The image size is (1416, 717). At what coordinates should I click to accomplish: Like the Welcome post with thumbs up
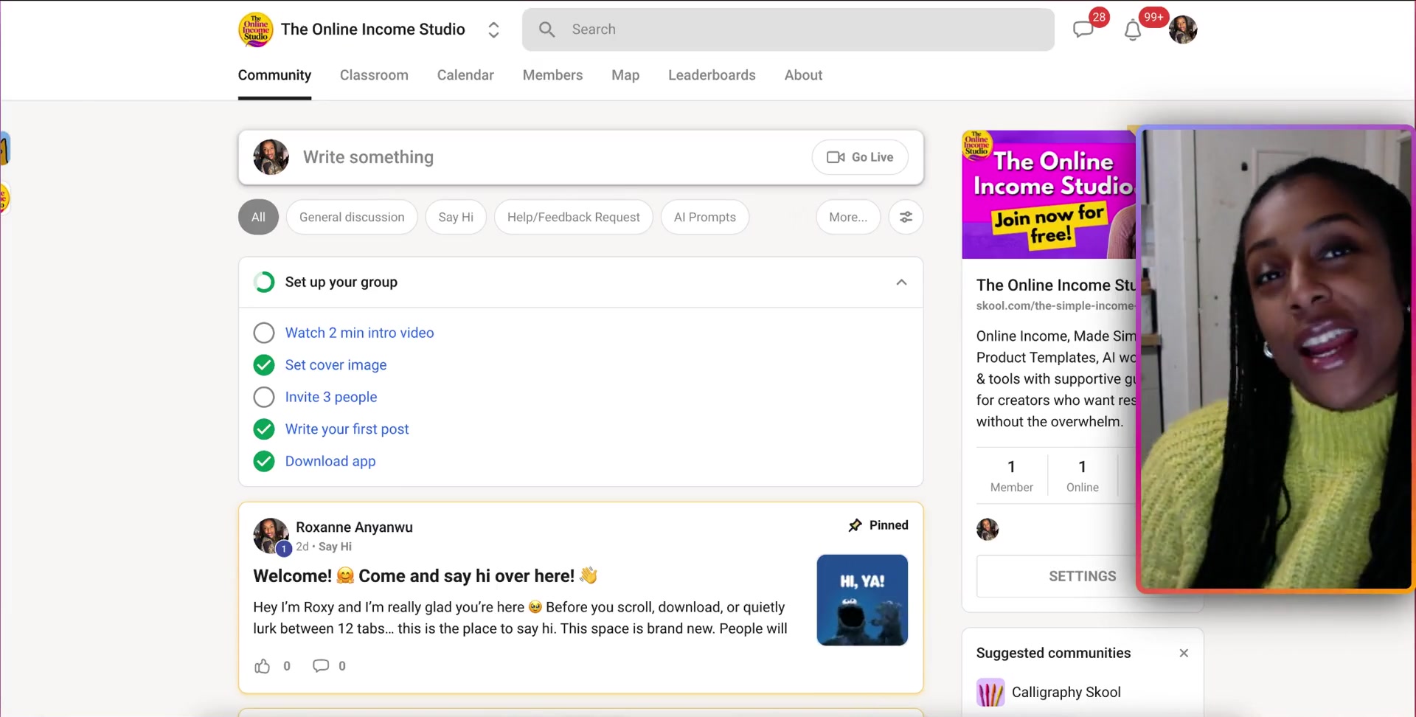tap(263, 666)
